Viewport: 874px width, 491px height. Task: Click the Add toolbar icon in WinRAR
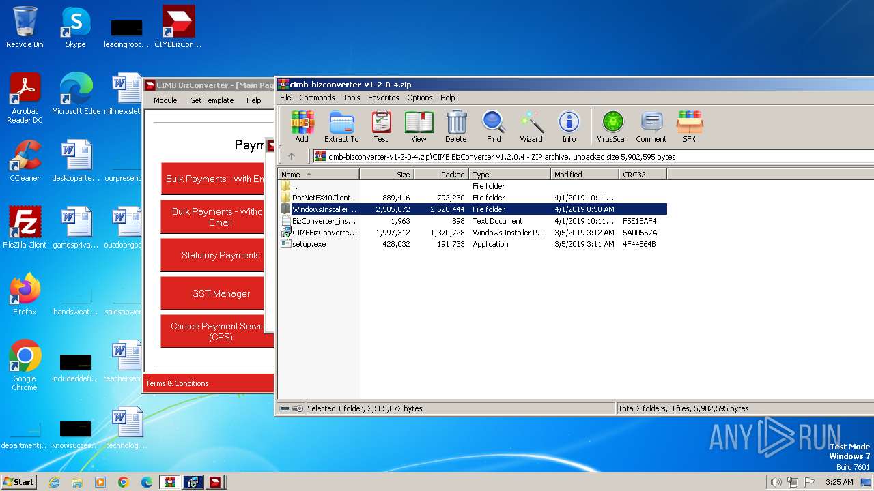pyautogui.click(x=302, y=127)
